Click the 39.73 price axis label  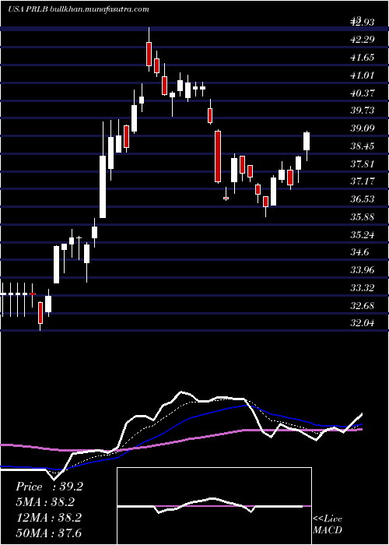click(363, 111)
